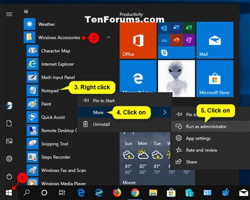The width and height of the screenshot is (250, 200).
Task: Open Settings gear in Start sidebar
Action: 9,159
